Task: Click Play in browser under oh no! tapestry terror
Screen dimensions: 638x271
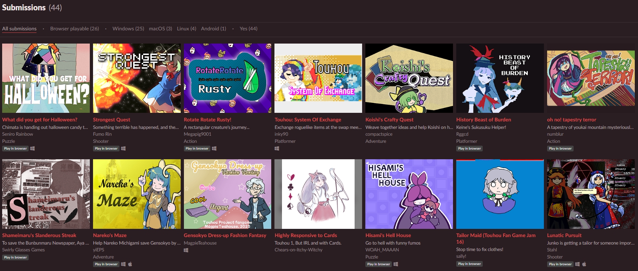Action: [560, 149]
